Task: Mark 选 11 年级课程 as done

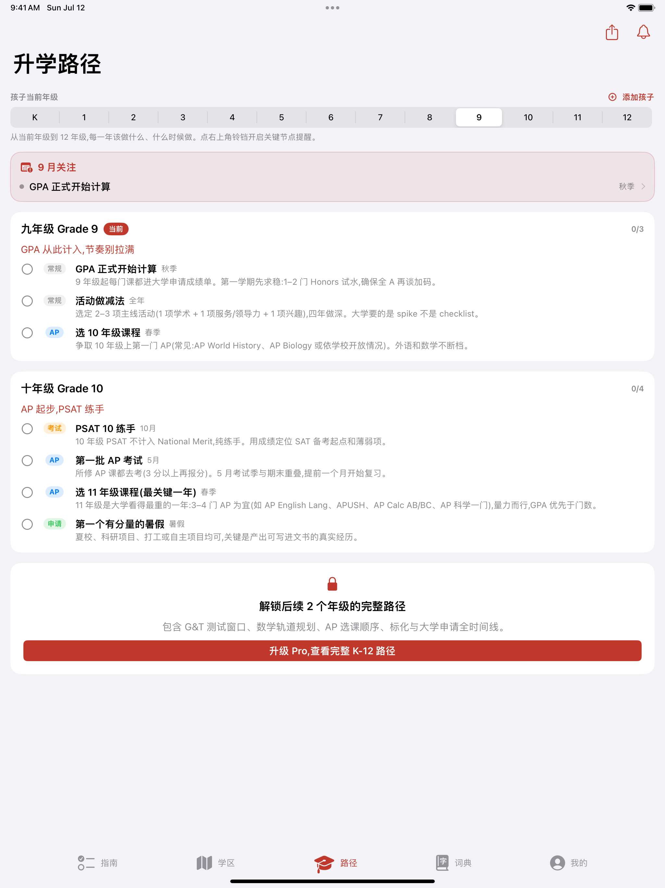Action: click(x=27, y=492)
